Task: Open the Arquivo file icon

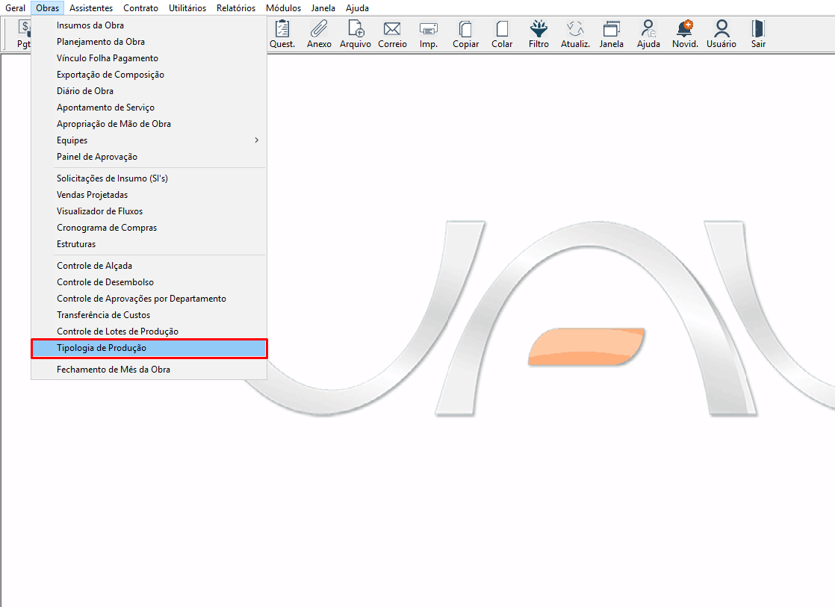Action: pos(356,30)
